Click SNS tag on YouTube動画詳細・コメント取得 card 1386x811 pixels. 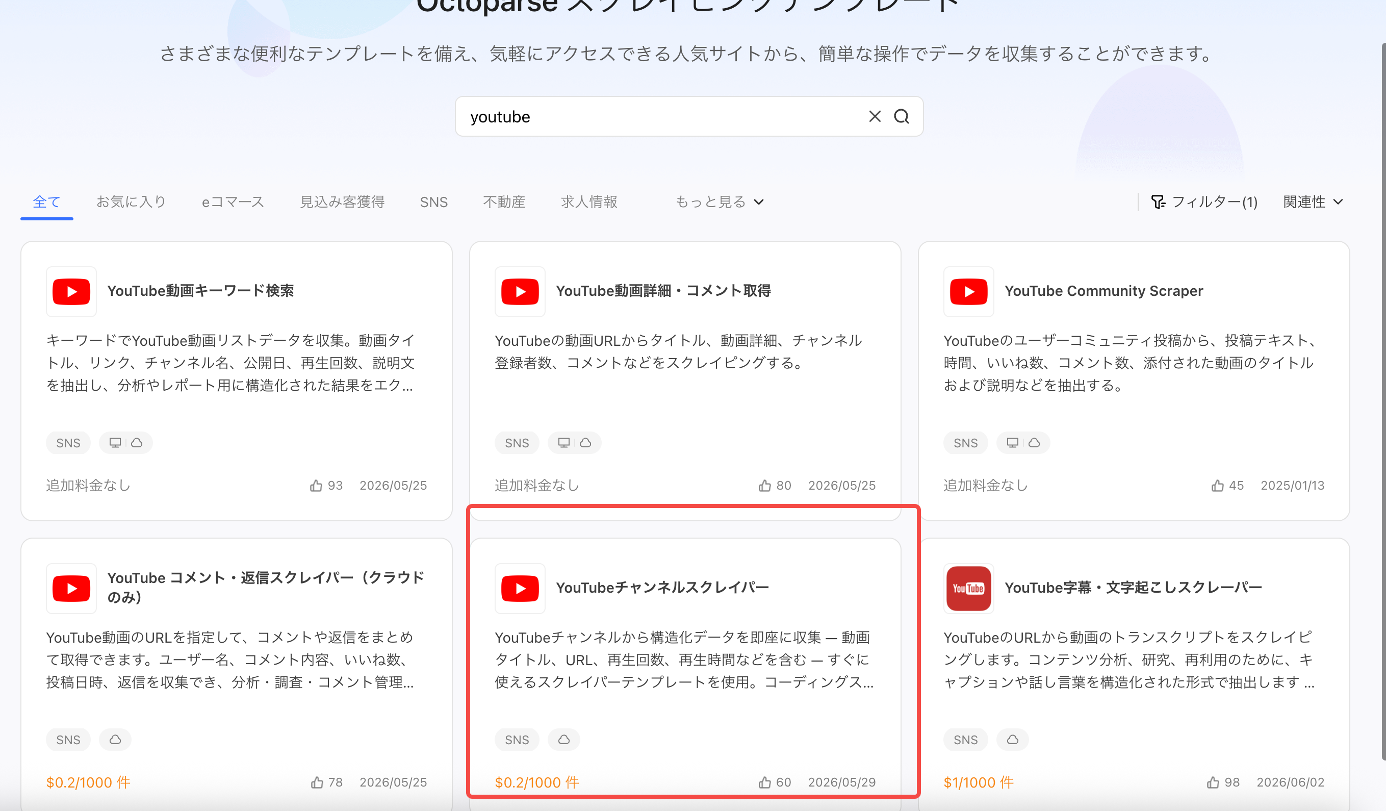click(x=517, y=443)
